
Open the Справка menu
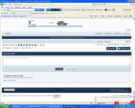[x=30, y=7]
